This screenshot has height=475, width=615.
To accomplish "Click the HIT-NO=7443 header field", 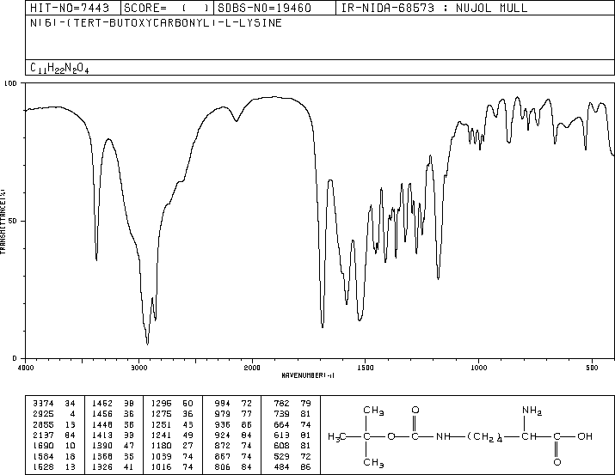I will [x=70, y=8].
